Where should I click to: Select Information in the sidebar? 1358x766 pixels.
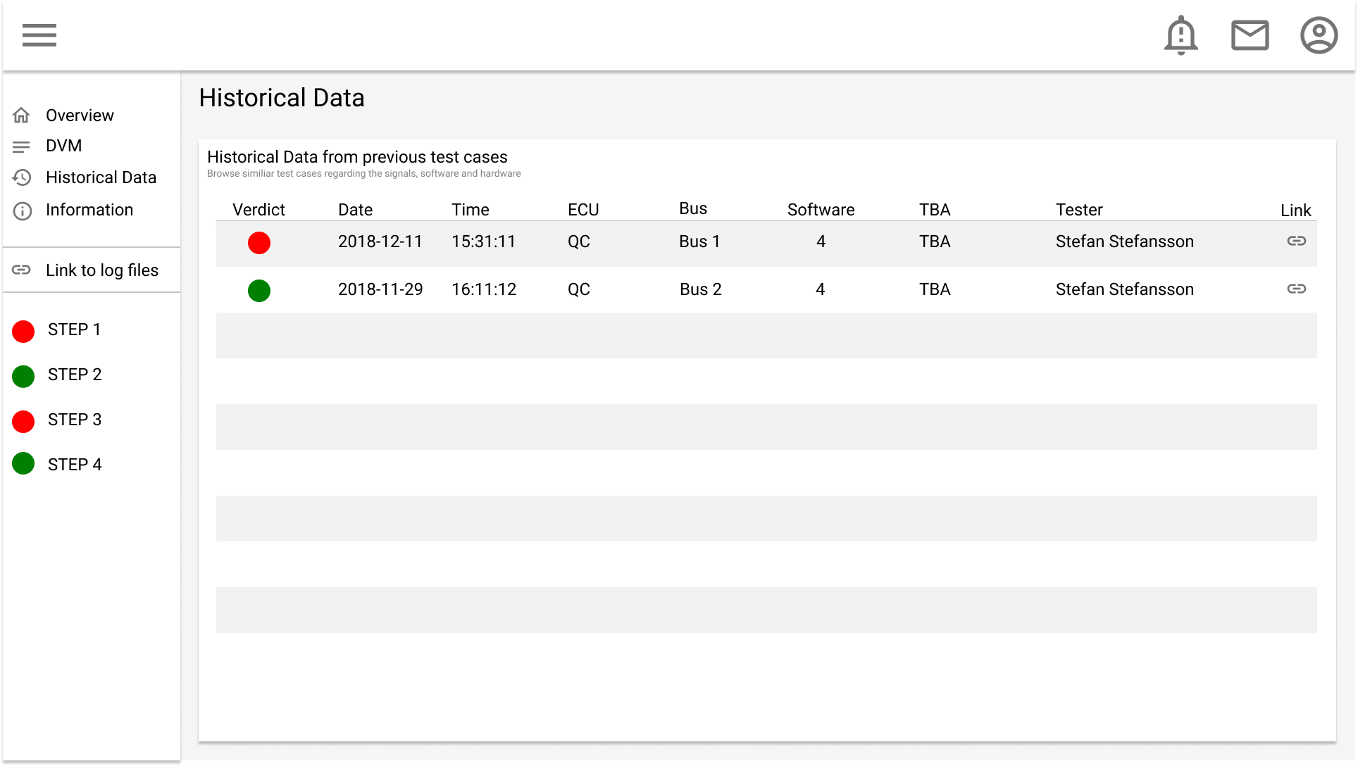89,210
